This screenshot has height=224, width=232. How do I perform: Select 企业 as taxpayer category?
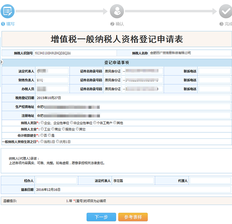coord(42,123)
